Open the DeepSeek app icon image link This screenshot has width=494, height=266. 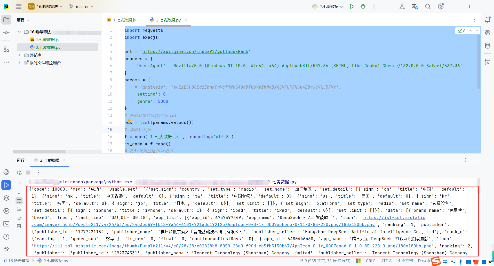(203, 225)
